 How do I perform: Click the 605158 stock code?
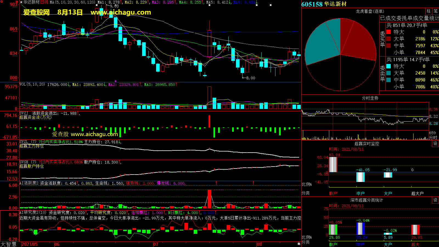[x=312, y=4]
